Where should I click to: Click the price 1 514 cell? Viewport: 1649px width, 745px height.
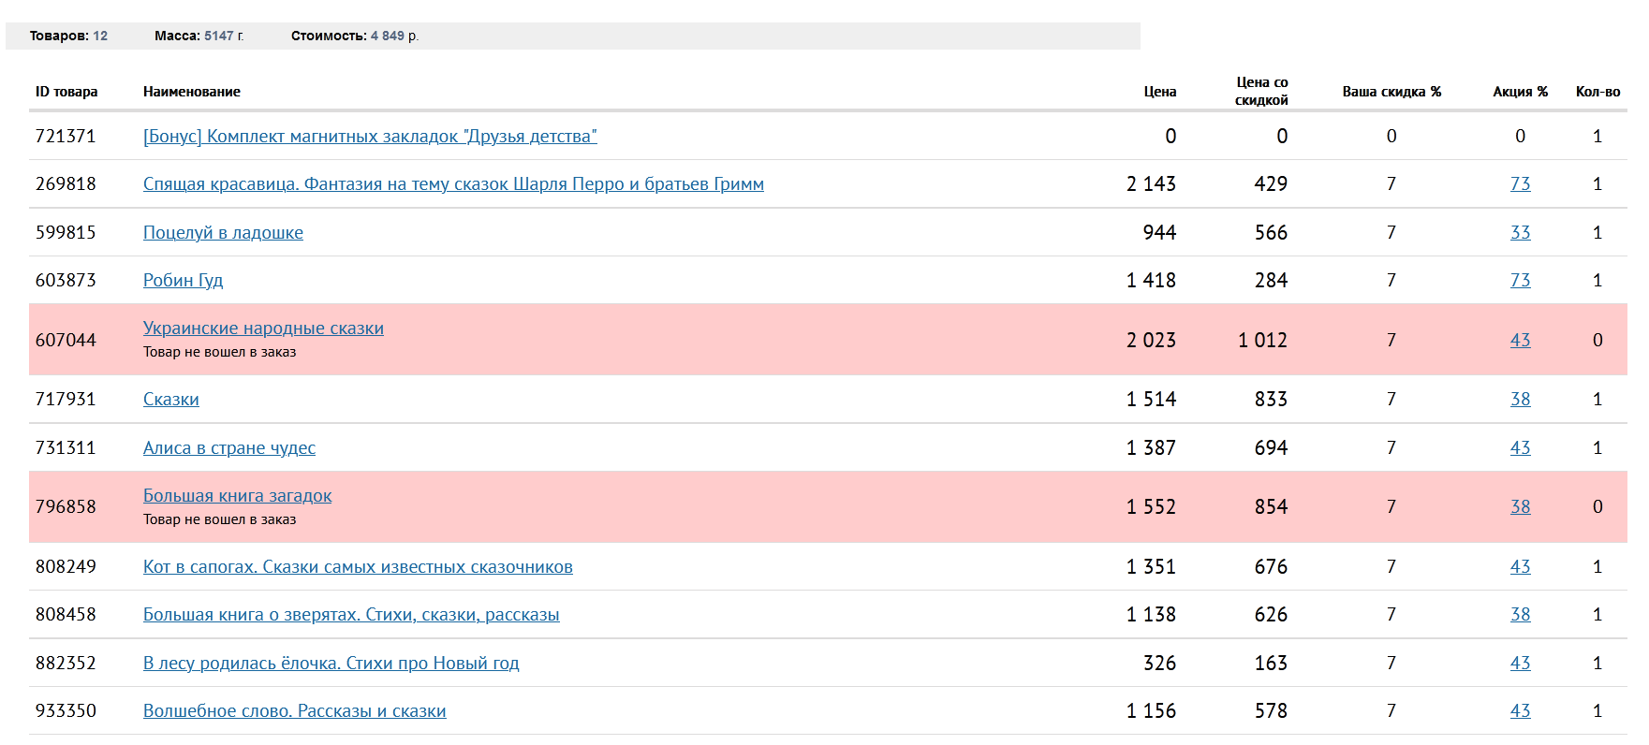click(1151, 400)
